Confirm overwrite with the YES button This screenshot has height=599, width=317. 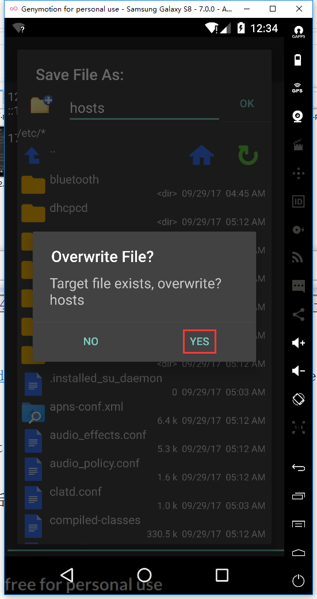click(200, 341)
